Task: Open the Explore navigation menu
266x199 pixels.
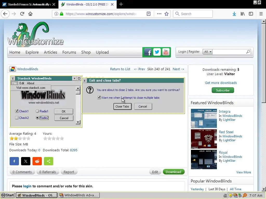Action: click(x=32, y=52)
